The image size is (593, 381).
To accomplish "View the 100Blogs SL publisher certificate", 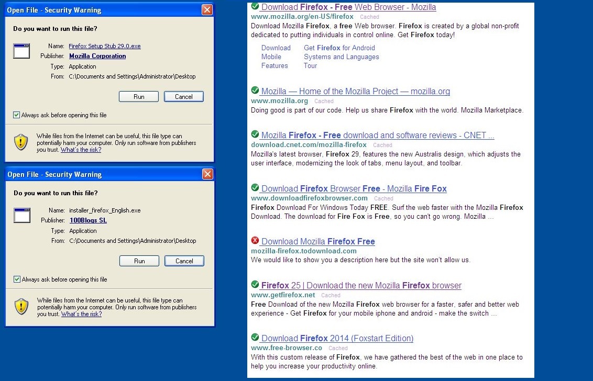I will (88, 220).
